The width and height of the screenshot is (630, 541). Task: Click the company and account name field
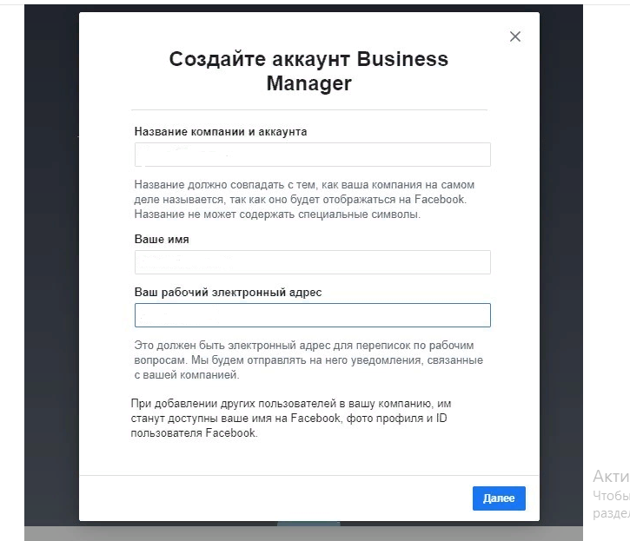click(x=313, y=155)
